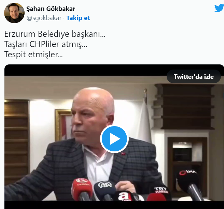Click the IHA microphone logo in video
This screenshot has height=209, width=224.
tap(187, 173)
